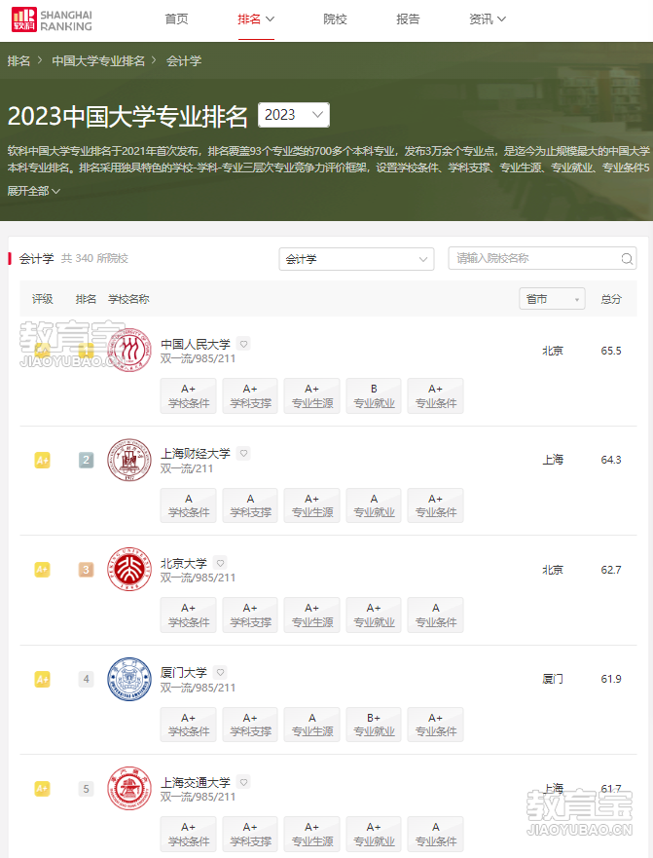
Task: Click 上海交通大学 A+ 学校条件 tile
Action: tap(189, 834)
